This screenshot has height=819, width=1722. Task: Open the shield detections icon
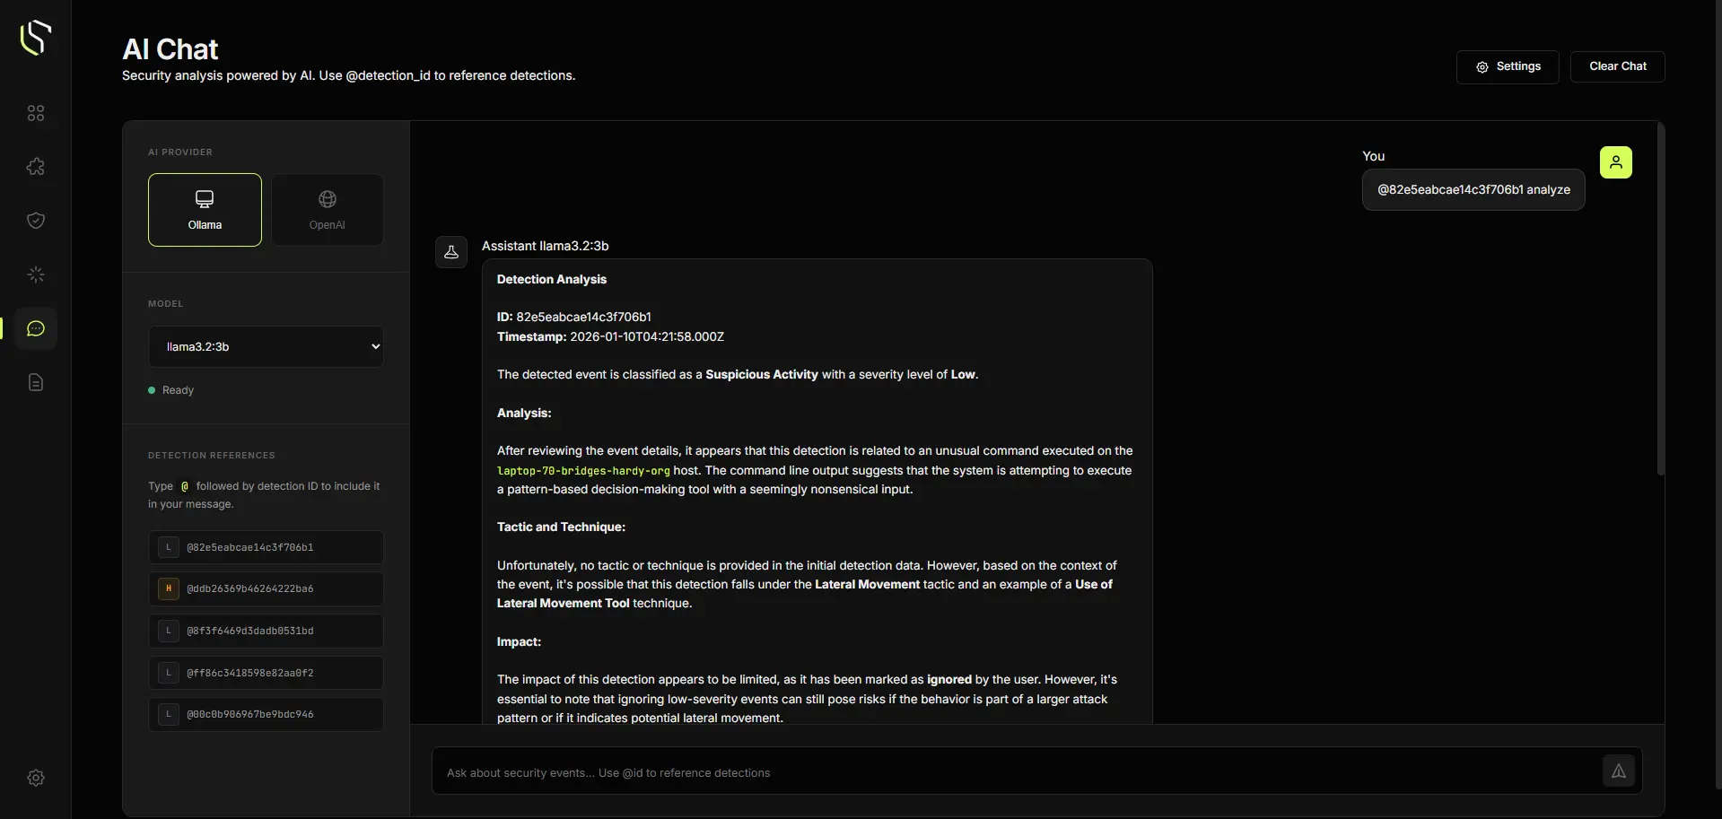36,221
